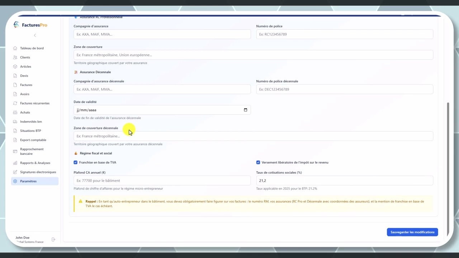Click the Compagnie d'assurance RC Pro field
Image resolution: width=459 pixels, height=258 pixels.
[162, 34]
